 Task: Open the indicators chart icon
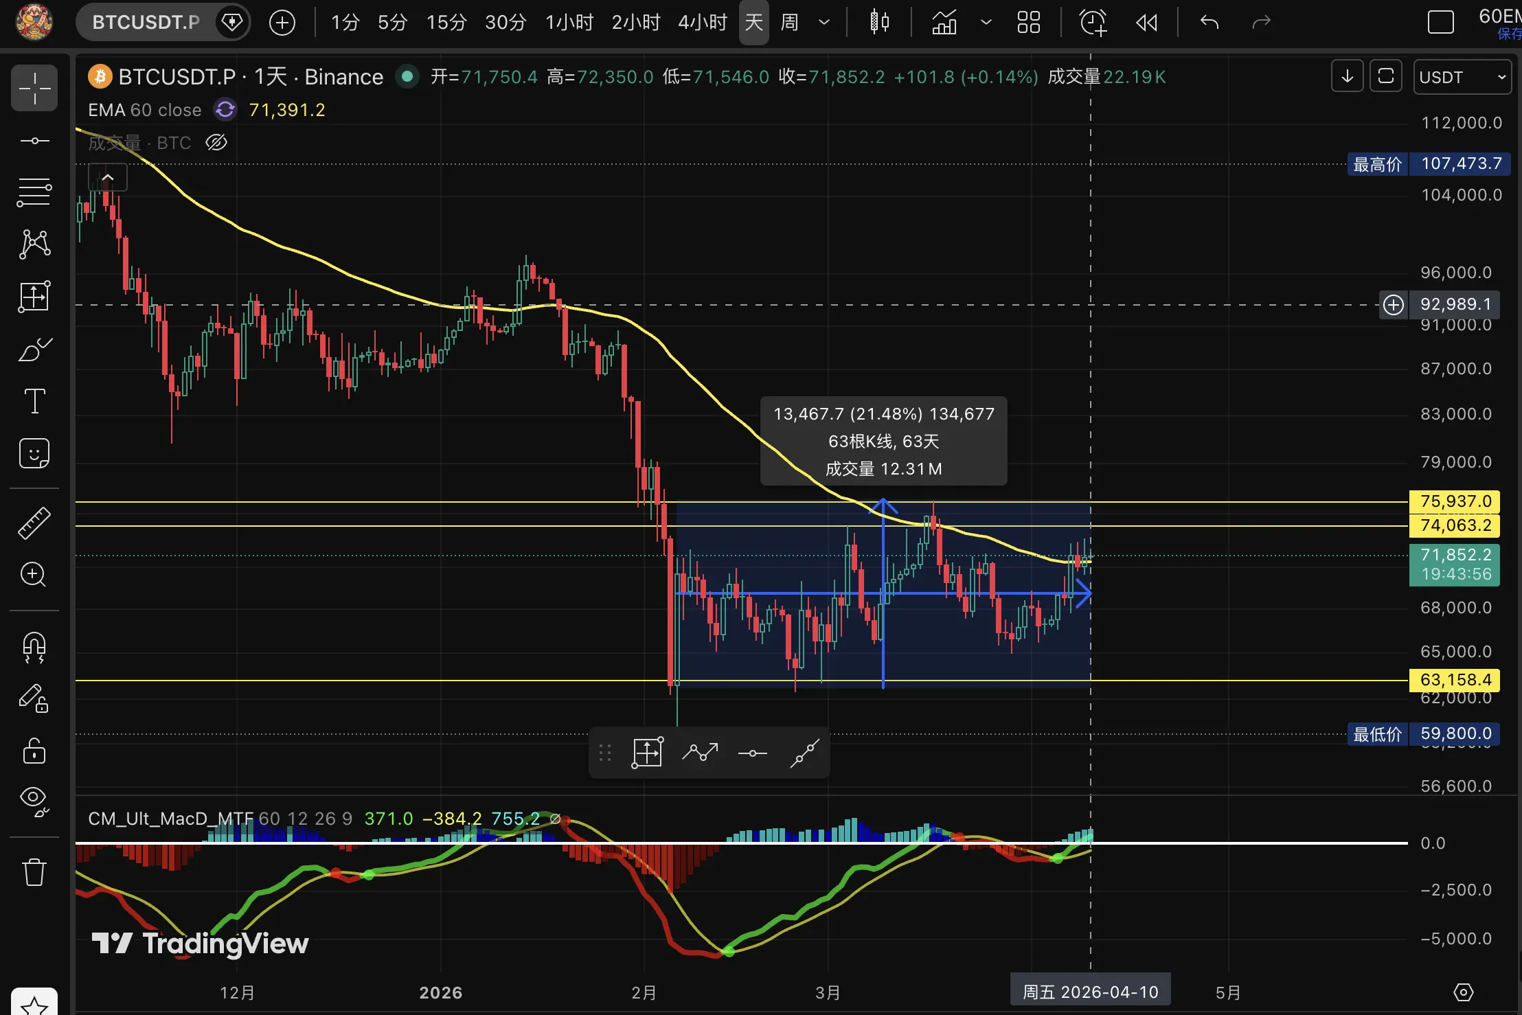[944, 23]
